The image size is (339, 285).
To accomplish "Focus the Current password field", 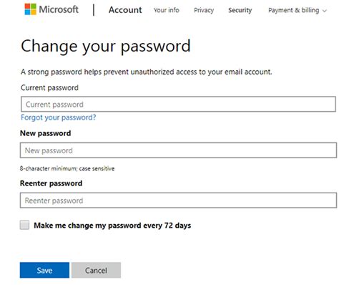I will pos(178,104).
